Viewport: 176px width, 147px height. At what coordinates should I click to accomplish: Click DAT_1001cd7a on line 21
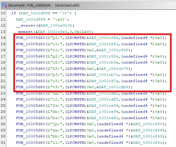(x=104, y=81)
